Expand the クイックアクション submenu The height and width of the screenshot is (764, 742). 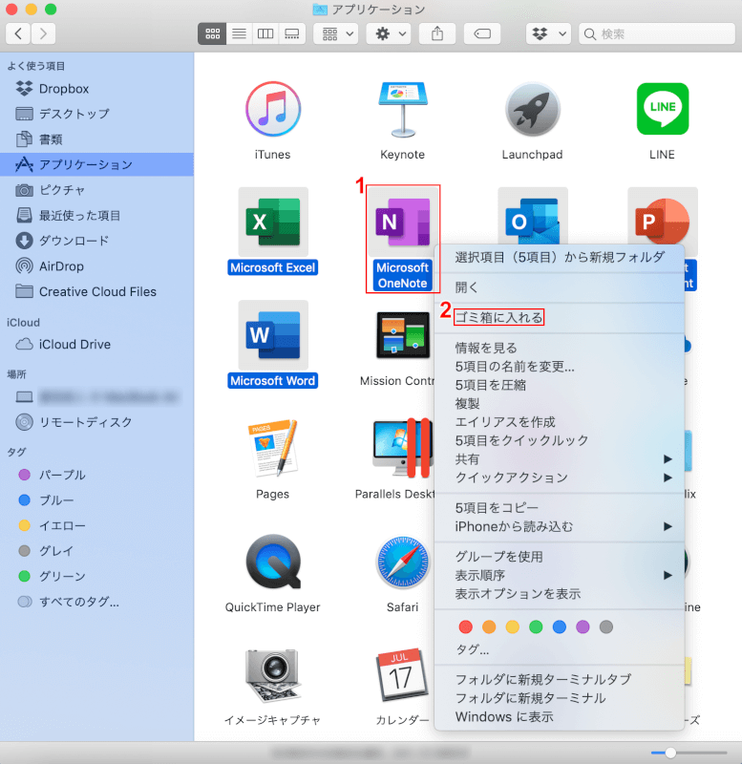(x=559, y=477)
